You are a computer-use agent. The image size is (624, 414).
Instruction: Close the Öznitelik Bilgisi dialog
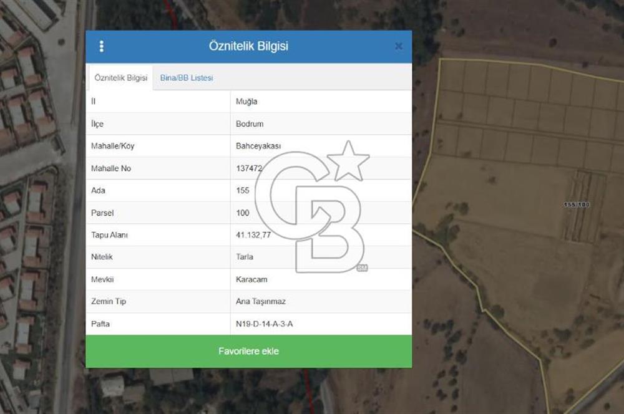(x=399, y=46)
